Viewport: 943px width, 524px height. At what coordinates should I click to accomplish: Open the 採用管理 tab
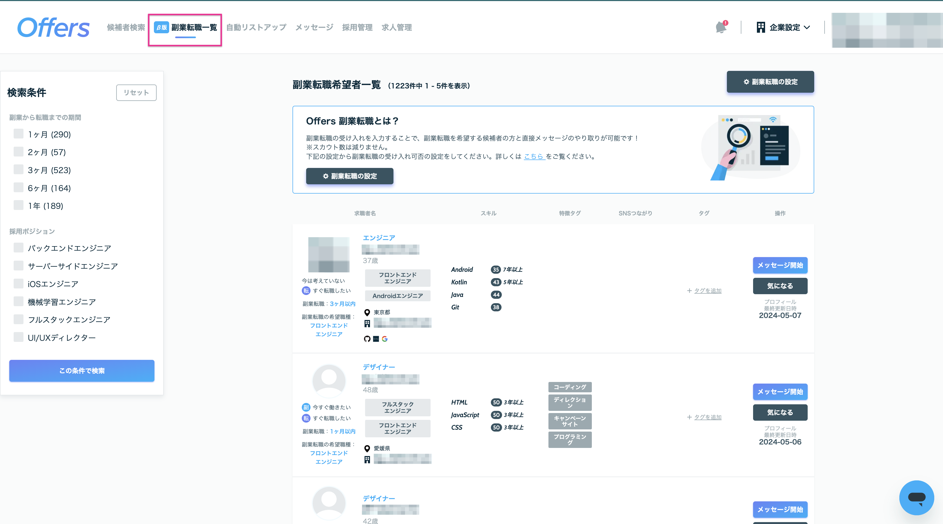coord(357,28)
